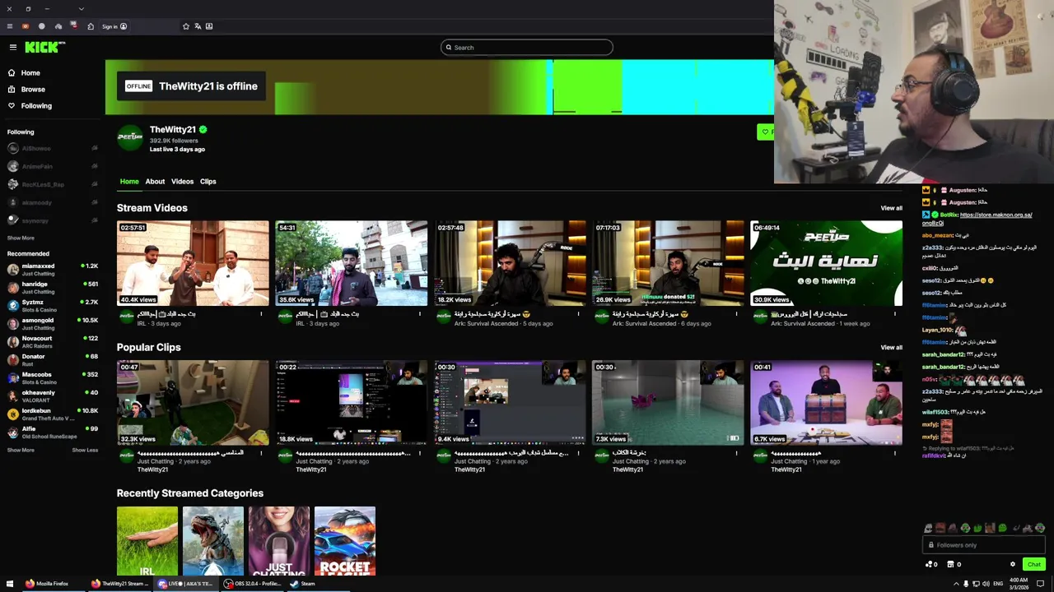Open the 54:31 stream video thumbnail
Image resolution: width=1054 pixels, height=592 pixels.
tap(351, 263)
